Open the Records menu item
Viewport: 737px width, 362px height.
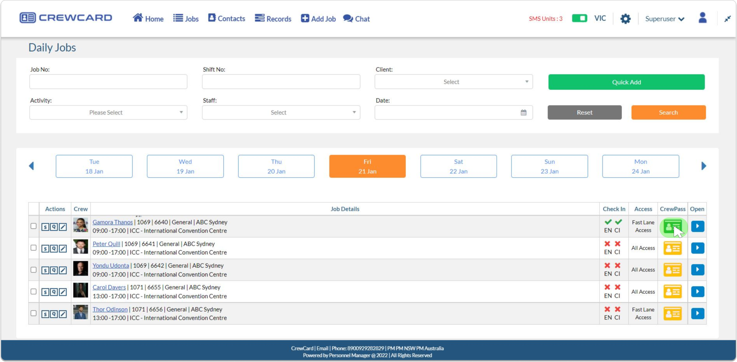273,19
